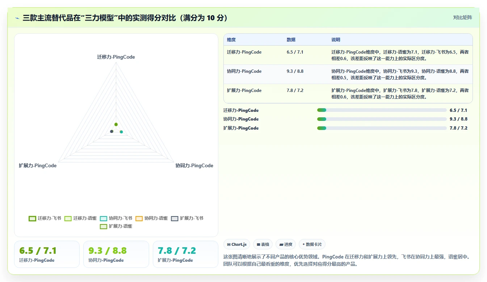Toggle the 扩展力-飞书 legend entry

coord(187,218)
